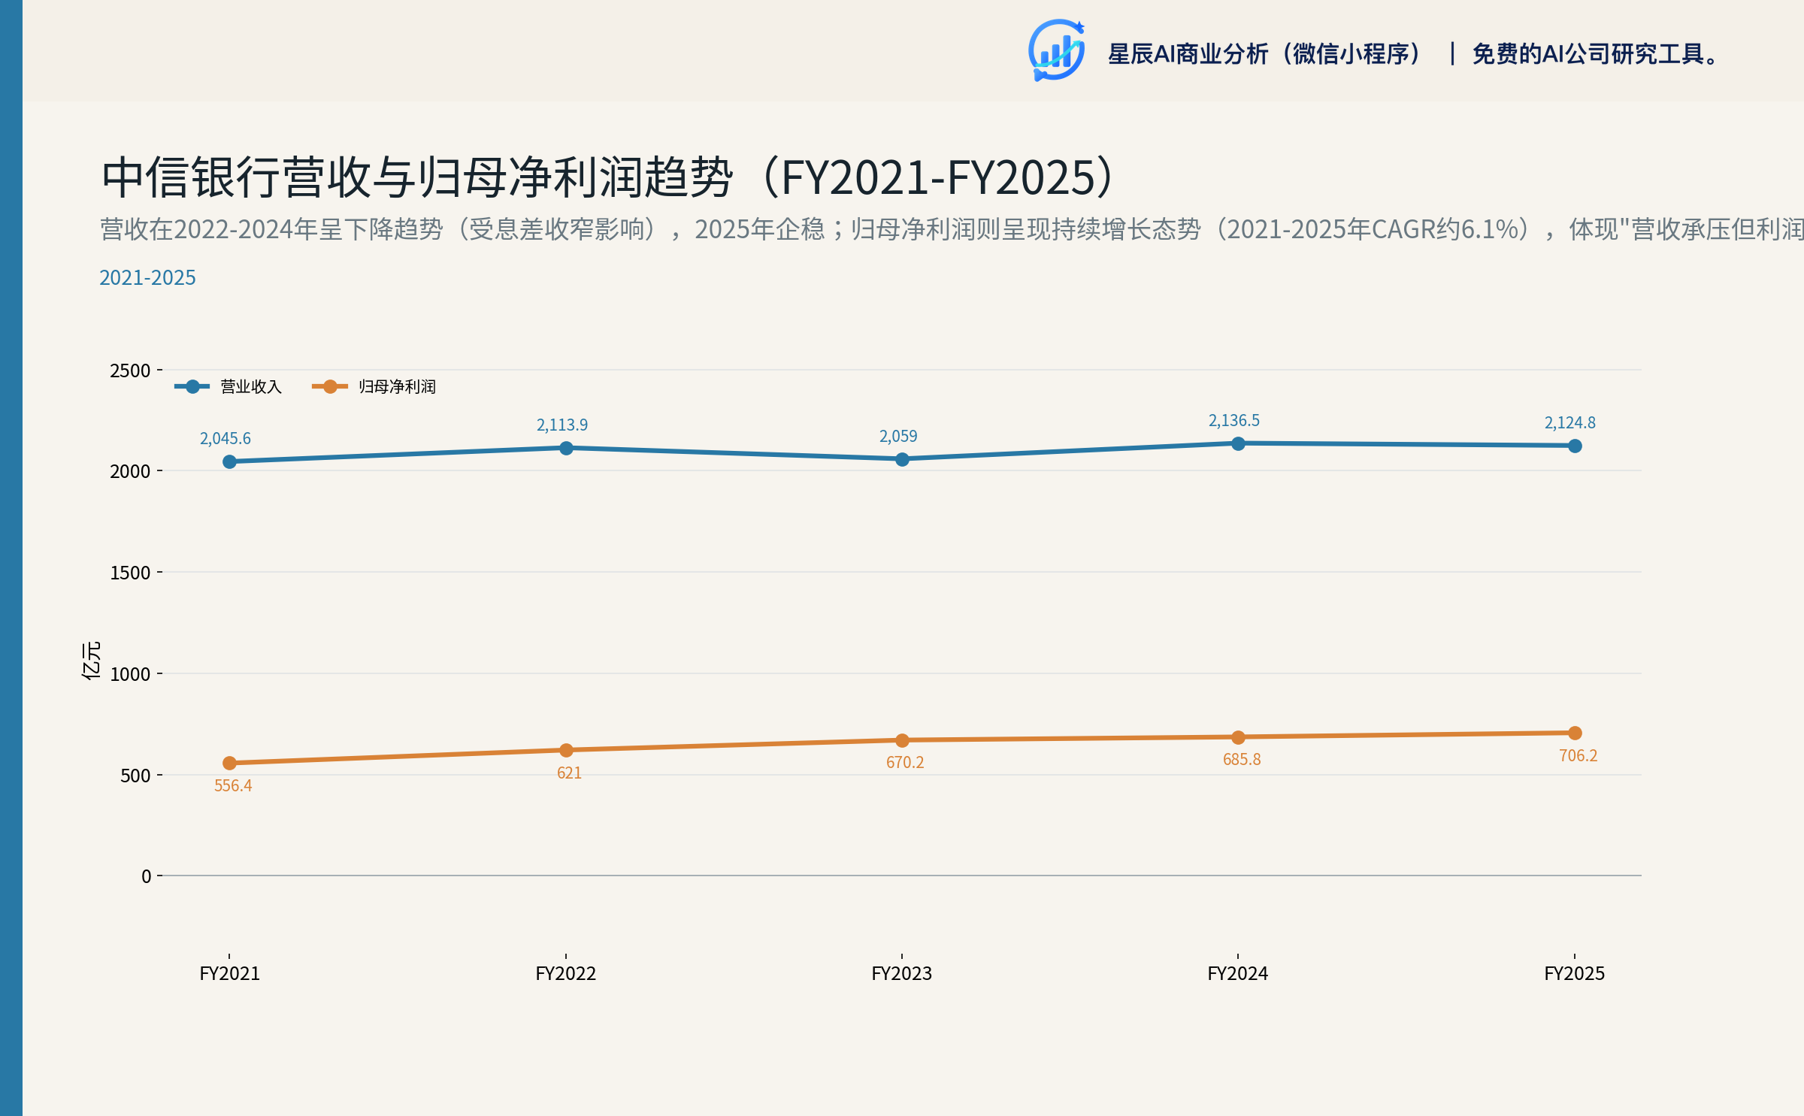Screen dimensions: 1804x1116
Task: Select the FY2021 revenue data point 2,045.6
Action: (x=230, y=461)
